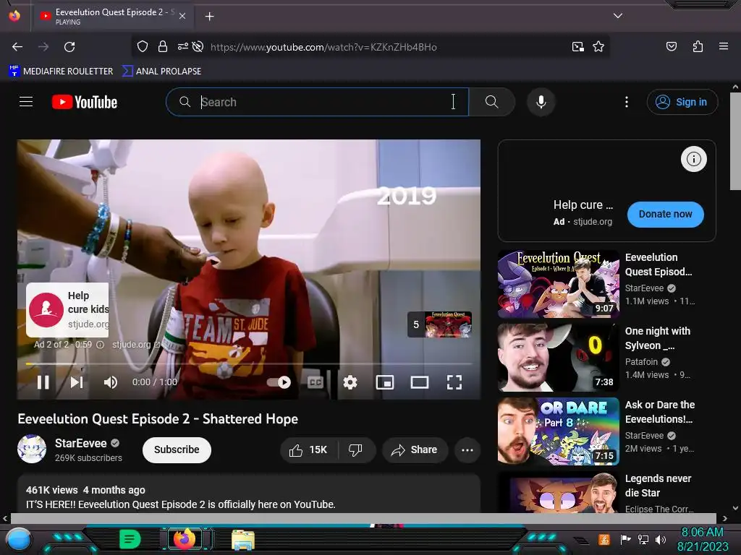The height and width of the screenshot is (555, 741).
Task: Dislike the video with thumbs down
Action: tap(356, 450)
